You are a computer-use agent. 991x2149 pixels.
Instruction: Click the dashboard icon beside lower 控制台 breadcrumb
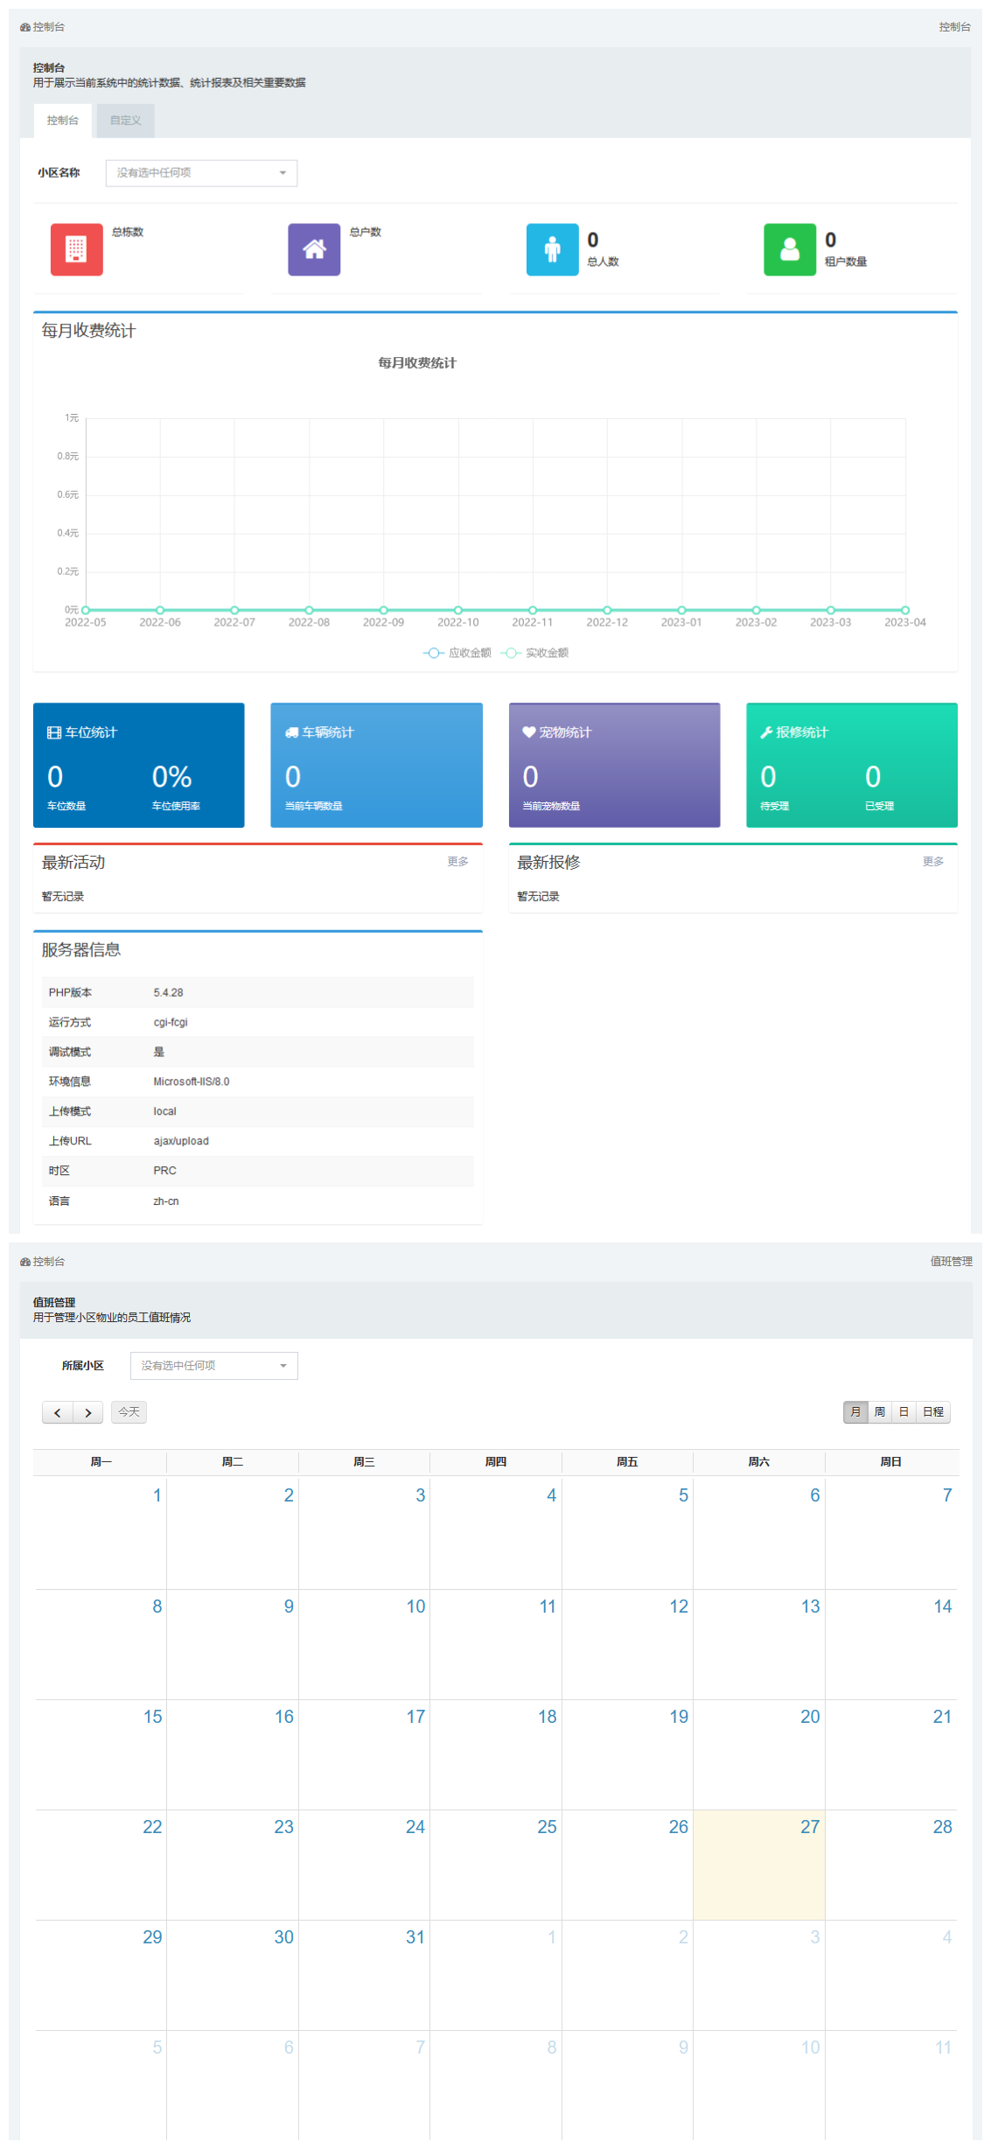click(x=25, y=1262)
